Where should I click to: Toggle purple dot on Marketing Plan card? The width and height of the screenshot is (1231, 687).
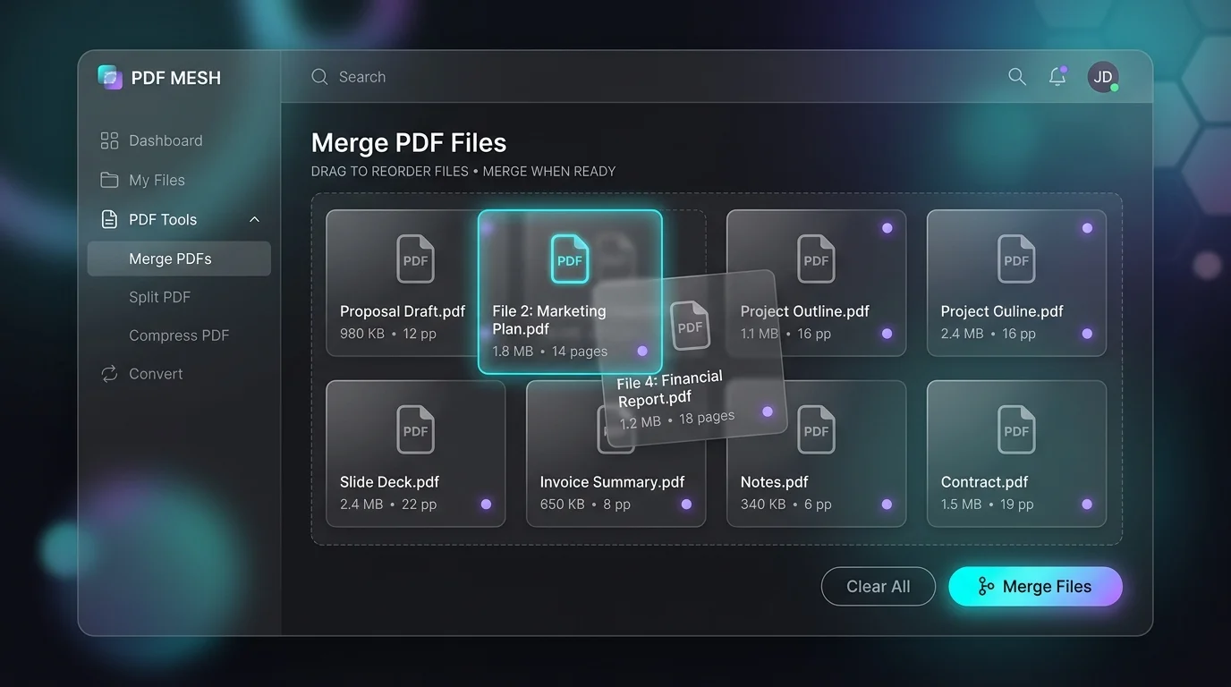tap(642, 351)
